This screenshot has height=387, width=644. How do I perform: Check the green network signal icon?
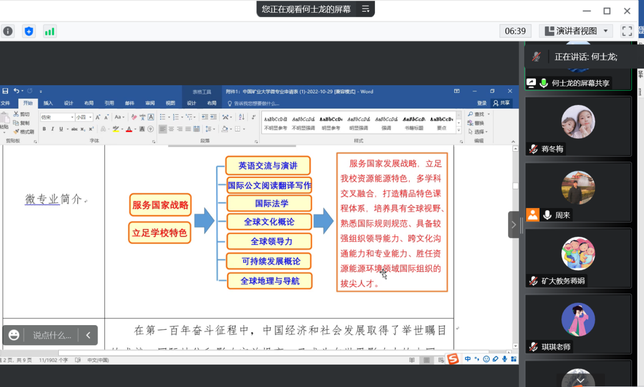pos(49,31)
